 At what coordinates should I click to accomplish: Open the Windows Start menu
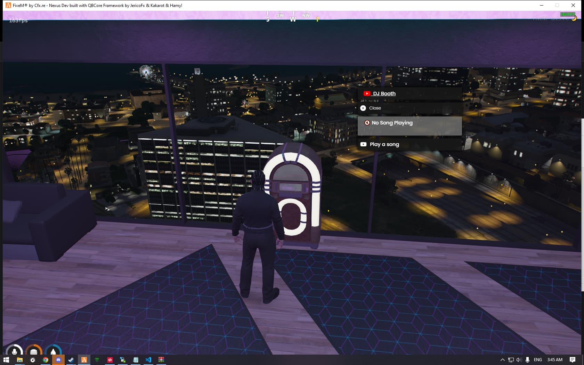6,360
